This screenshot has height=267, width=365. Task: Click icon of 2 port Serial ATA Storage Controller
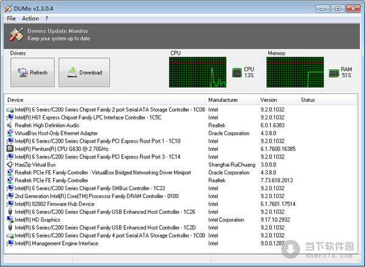click(10, 110)
